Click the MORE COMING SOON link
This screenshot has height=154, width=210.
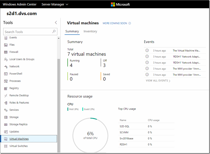[x=115, y=23]
